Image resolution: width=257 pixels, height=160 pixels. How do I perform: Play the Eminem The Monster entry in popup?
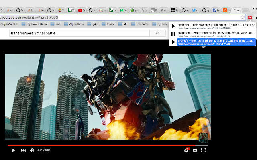coord(173,26)
